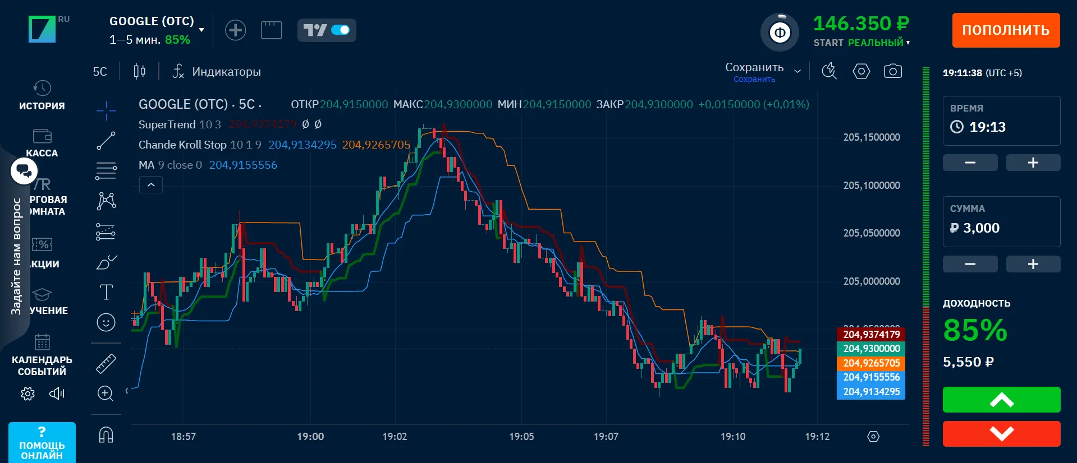The image size is (1077, 463).
Task: Select the trend line drawing tool
Action: click(x=106, y=141)
